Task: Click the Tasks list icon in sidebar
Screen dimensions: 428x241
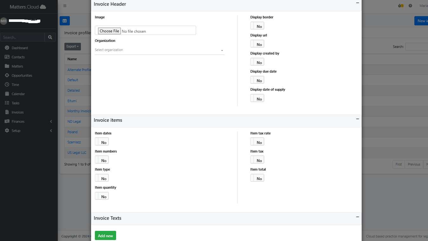Action: pyautogui.click(x=7, y=103)
